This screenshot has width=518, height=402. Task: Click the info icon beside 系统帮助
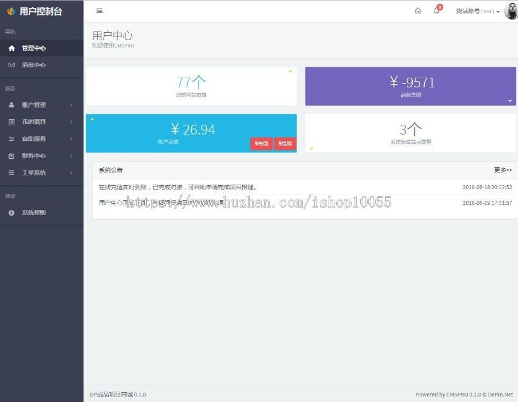click(x=12, y=213)
